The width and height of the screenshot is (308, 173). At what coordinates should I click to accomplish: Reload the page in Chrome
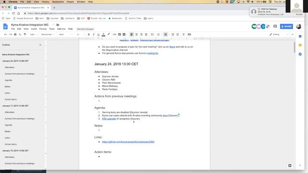(13, 13)
